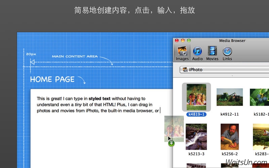
Task: Select the k5283 field photo thumbnail
Action: point(261,137)
